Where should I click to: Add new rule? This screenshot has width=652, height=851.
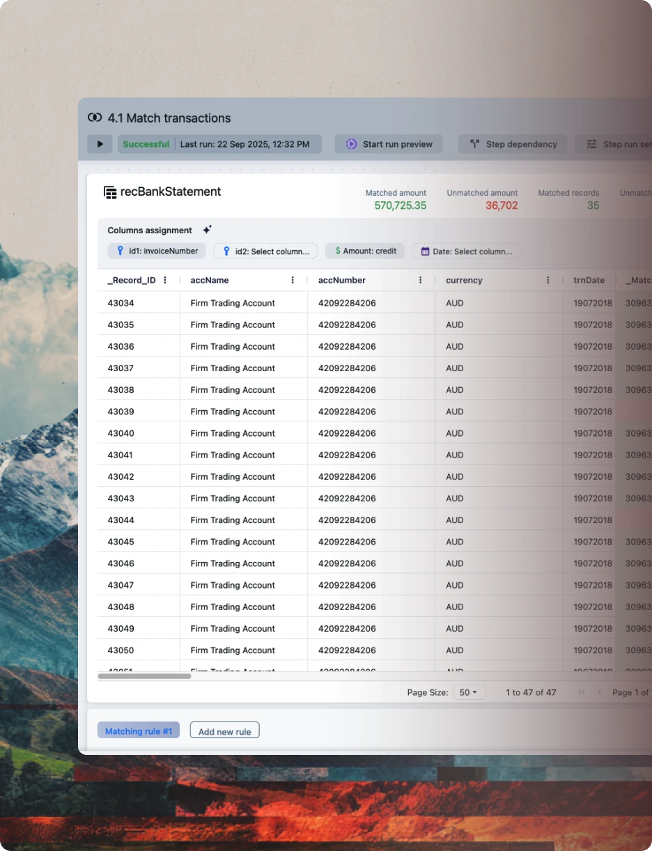(224, 731)
